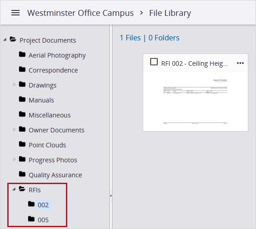Click the RFI 002 - Ceiling Heig... file name

tap(195, 63)
